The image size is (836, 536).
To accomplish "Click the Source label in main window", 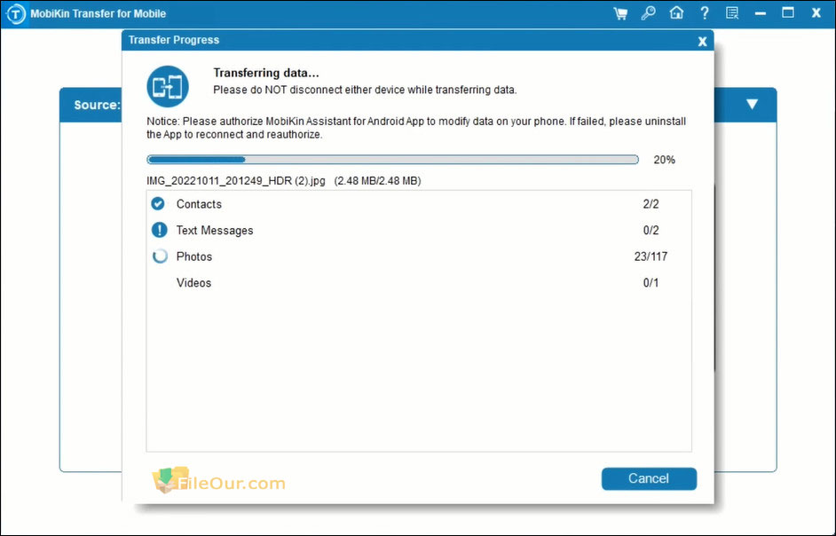I will pyautogui.click(x=97, y=105).
